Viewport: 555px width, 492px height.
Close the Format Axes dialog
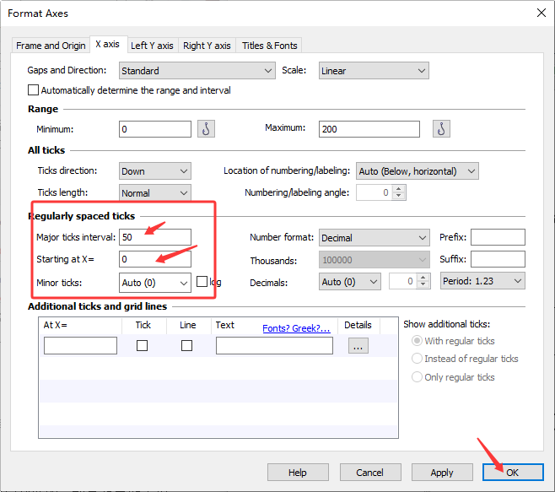[542, 14]
